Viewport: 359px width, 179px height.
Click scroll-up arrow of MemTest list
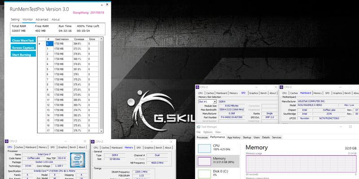click(101, 39)
